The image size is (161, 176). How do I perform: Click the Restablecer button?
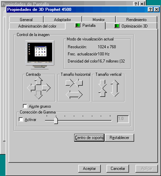(119, 138)
